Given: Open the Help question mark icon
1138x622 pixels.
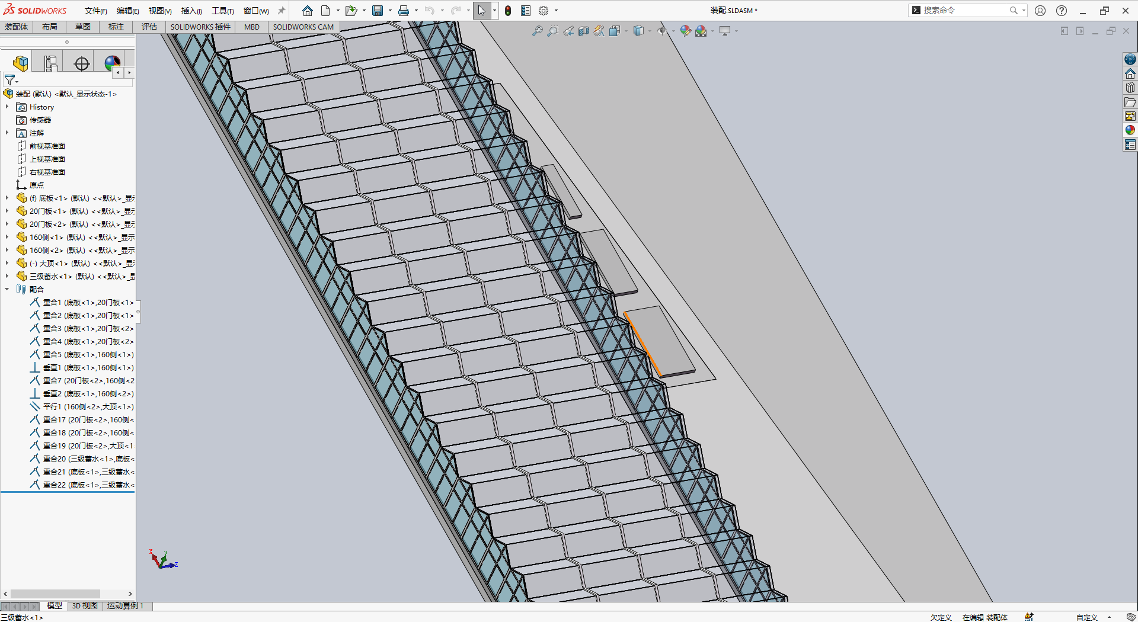Looking at the screenshot, I should pyautogui.click(x=1062, y=11).
